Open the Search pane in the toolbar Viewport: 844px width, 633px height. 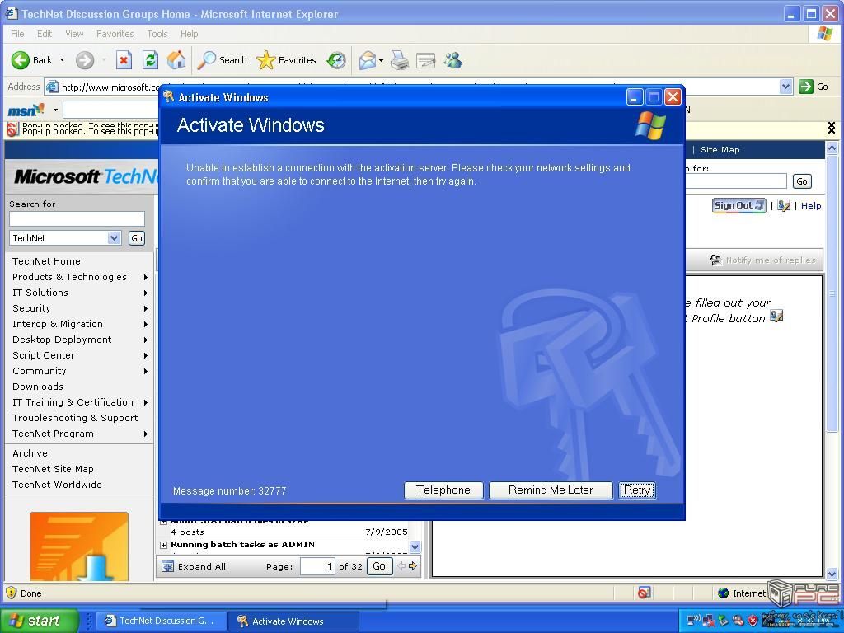[x=222, y=60]
